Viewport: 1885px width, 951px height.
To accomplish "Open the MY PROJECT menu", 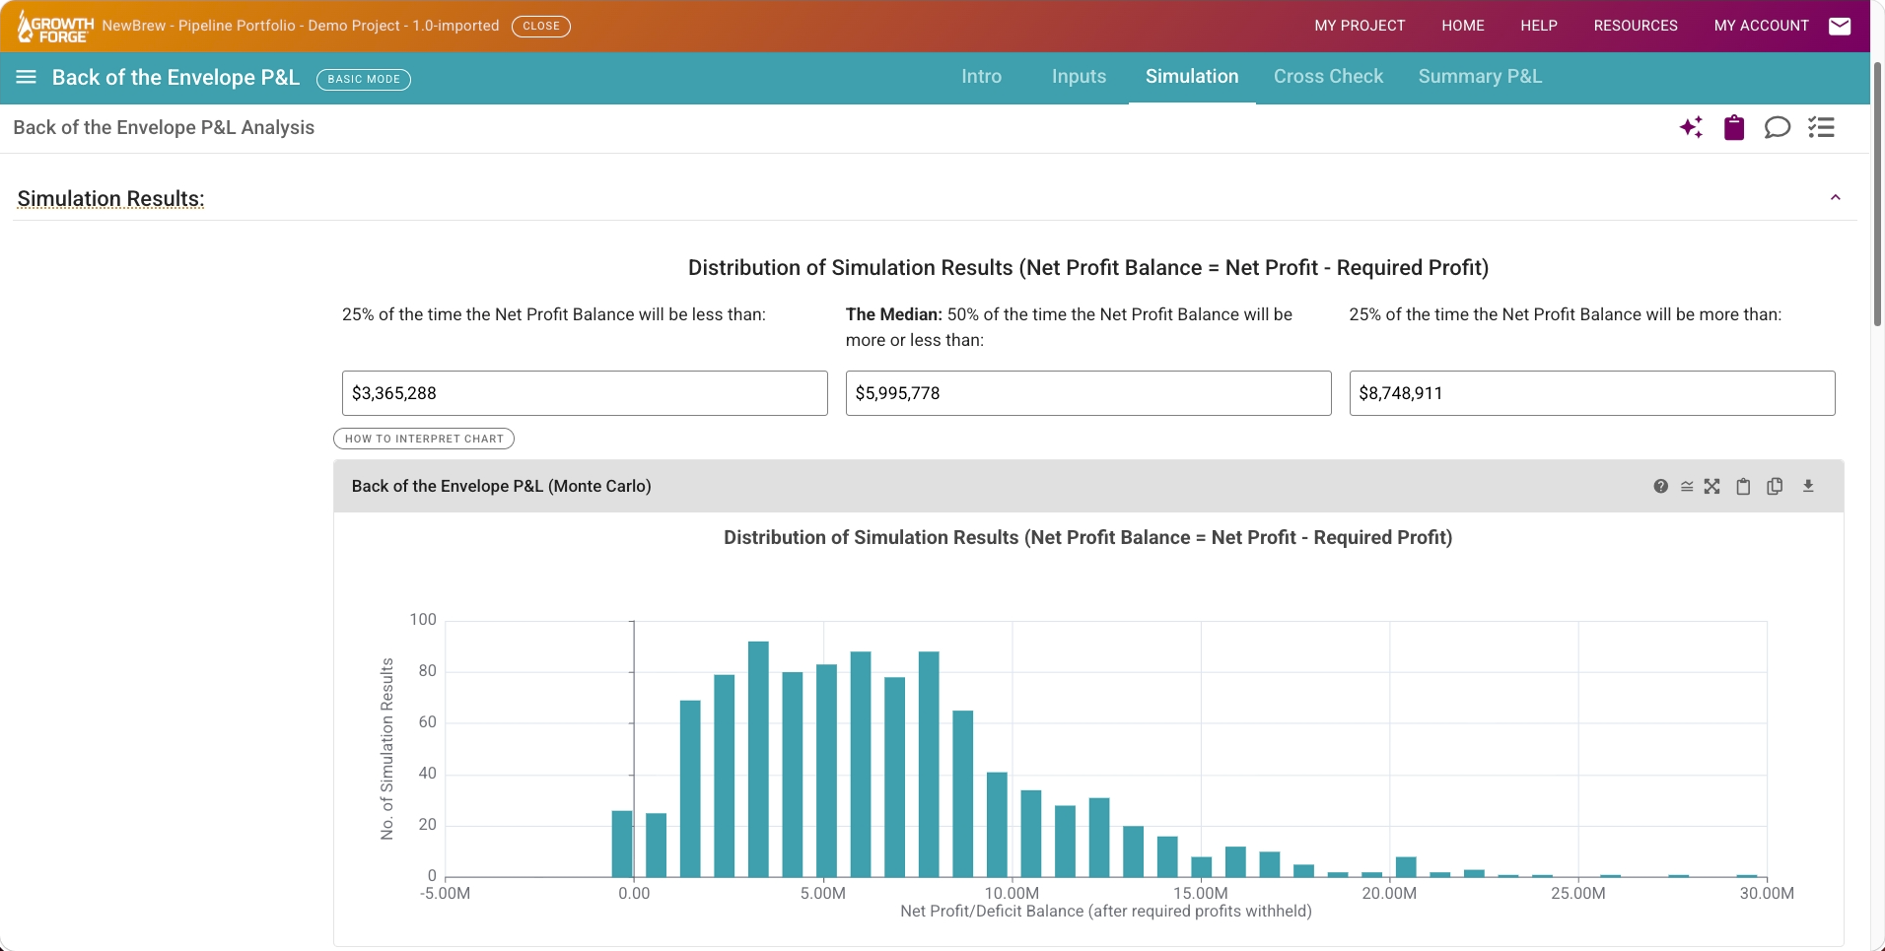I will (x=1360, y=26).
